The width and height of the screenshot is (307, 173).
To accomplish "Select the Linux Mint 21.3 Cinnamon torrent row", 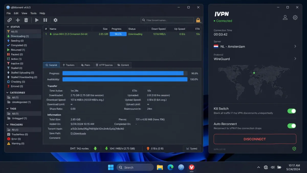I will tap(122, 34).
